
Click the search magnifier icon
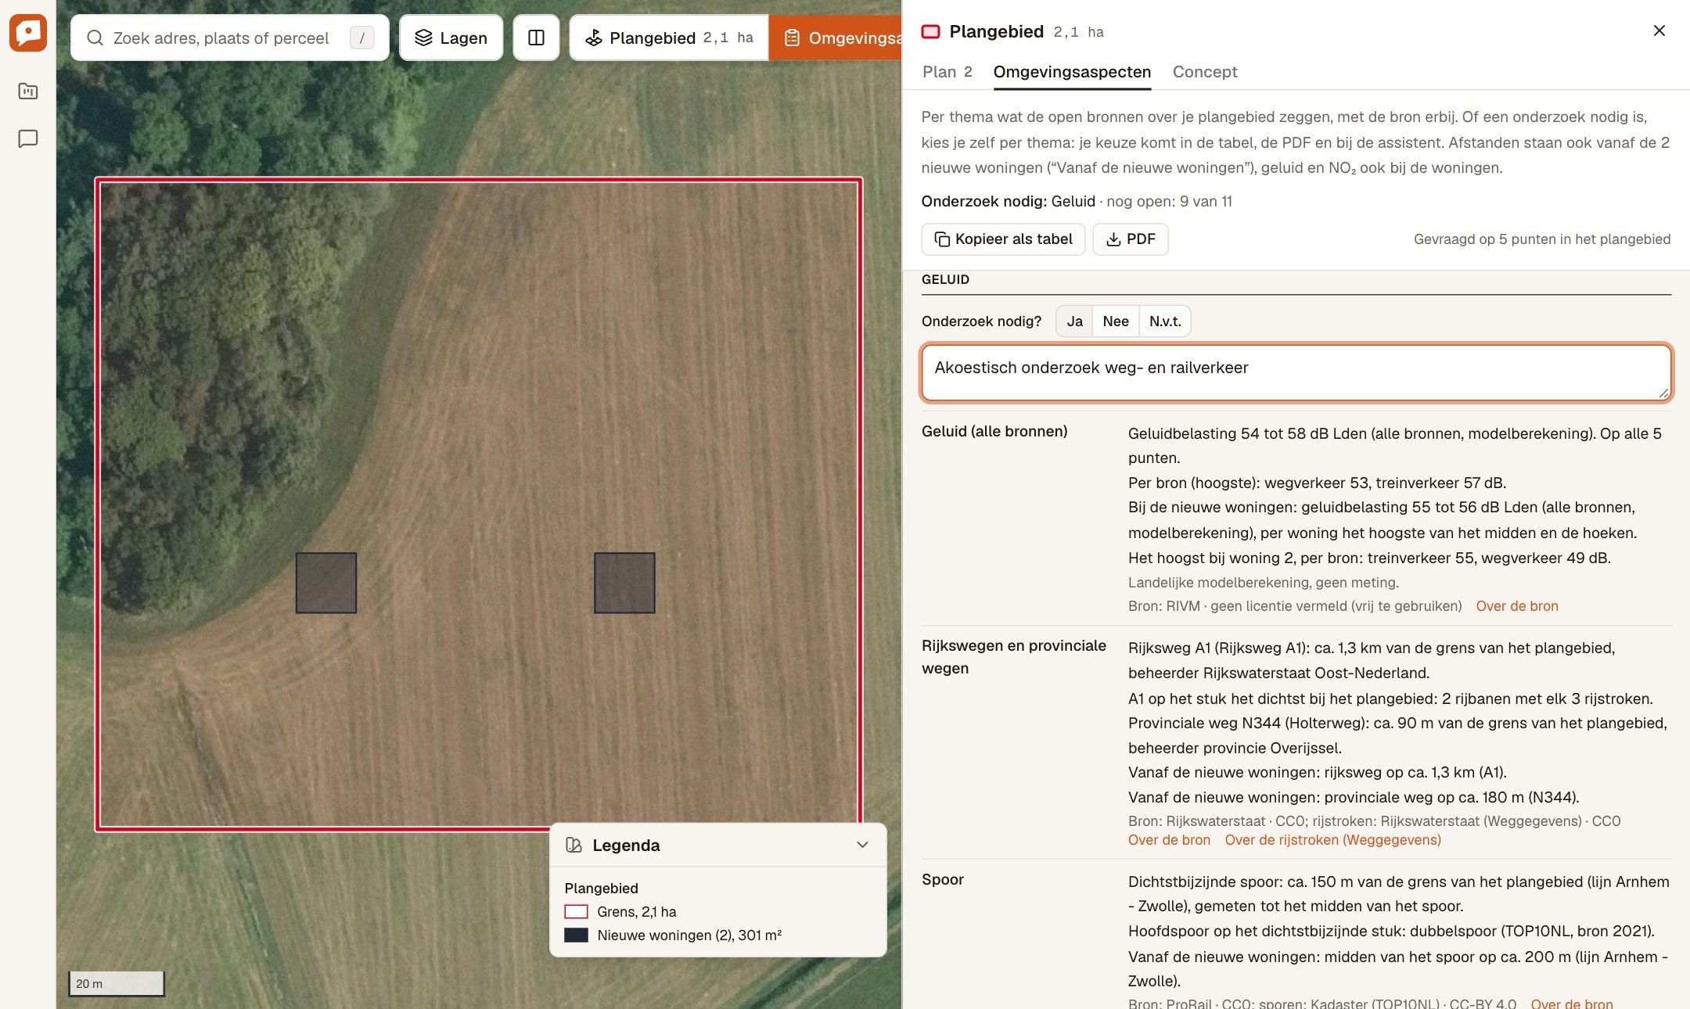pyautogui.click(x=95, y=38)
